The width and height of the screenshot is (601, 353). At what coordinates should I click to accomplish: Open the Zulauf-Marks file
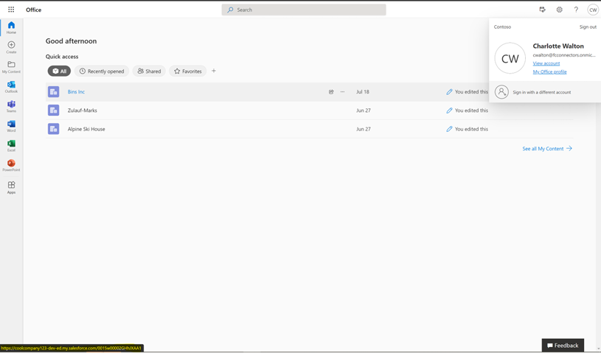pos(82,111)
